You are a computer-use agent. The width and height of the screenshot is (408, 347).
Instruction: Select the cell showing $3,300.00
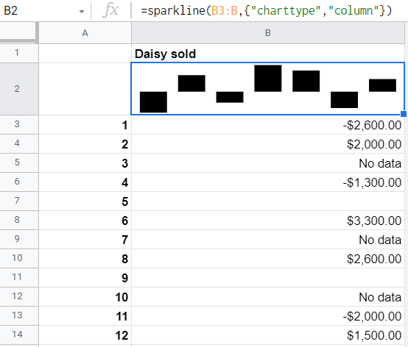(268, 221)
